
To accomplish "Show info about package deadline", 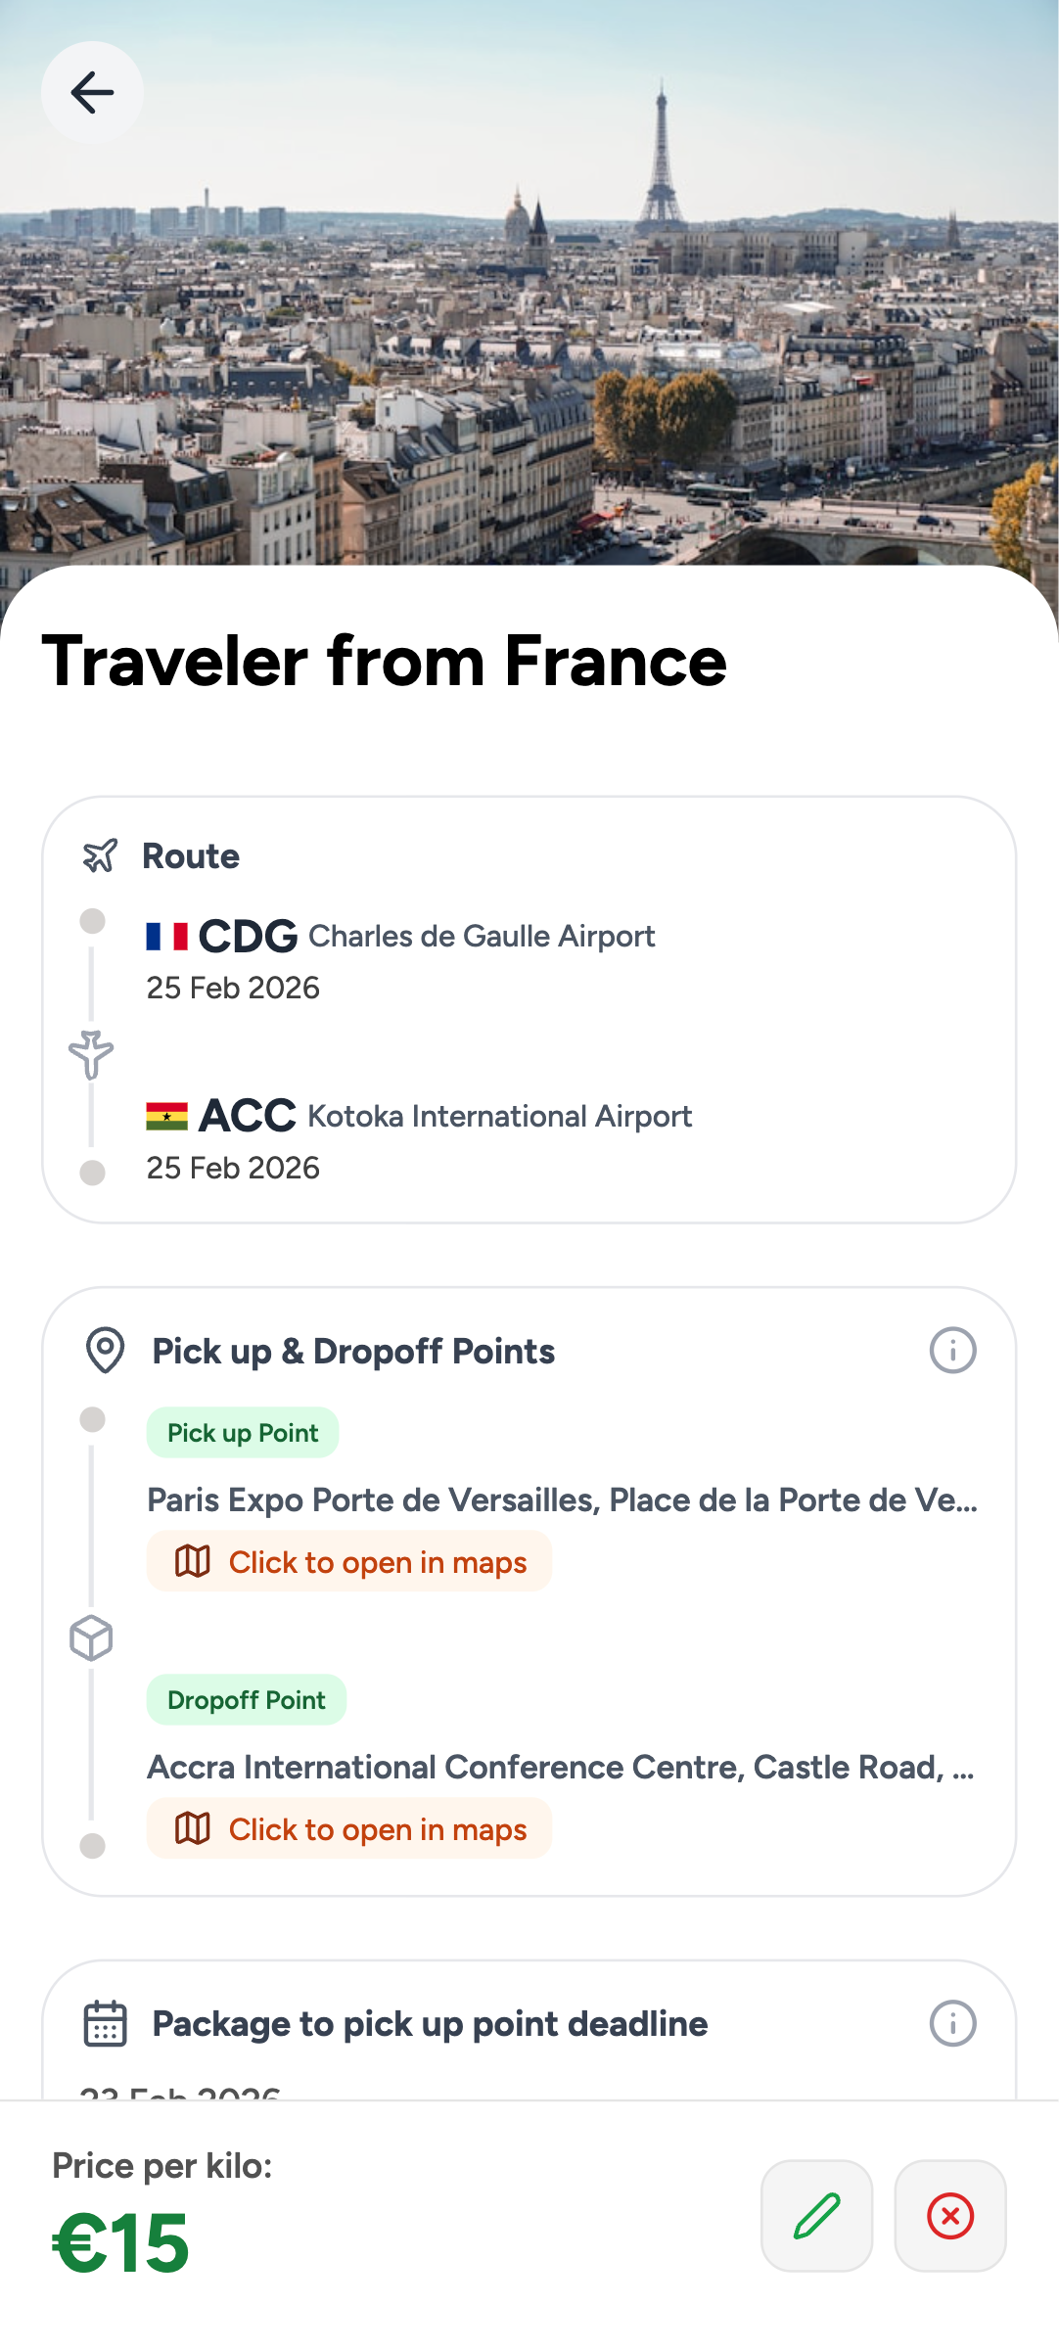I will [x=952, y=2023].
